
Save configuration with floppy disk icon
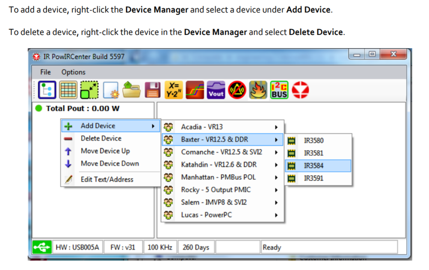click(x=152, y=90)
